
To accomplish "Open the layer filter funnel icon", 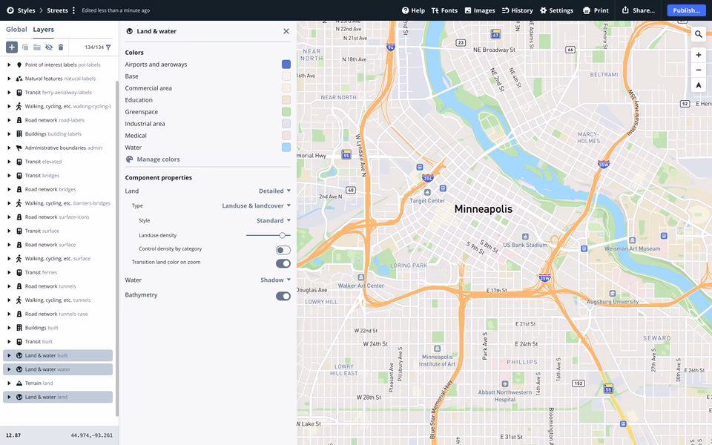I will click(x=108, y=47).
